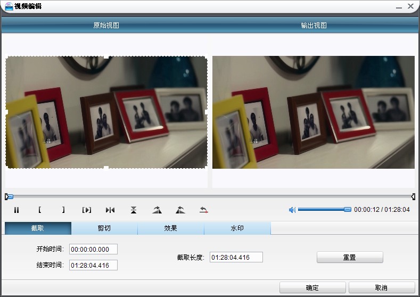
Task: Click the first rotate icon
Action: coord(157,210)
